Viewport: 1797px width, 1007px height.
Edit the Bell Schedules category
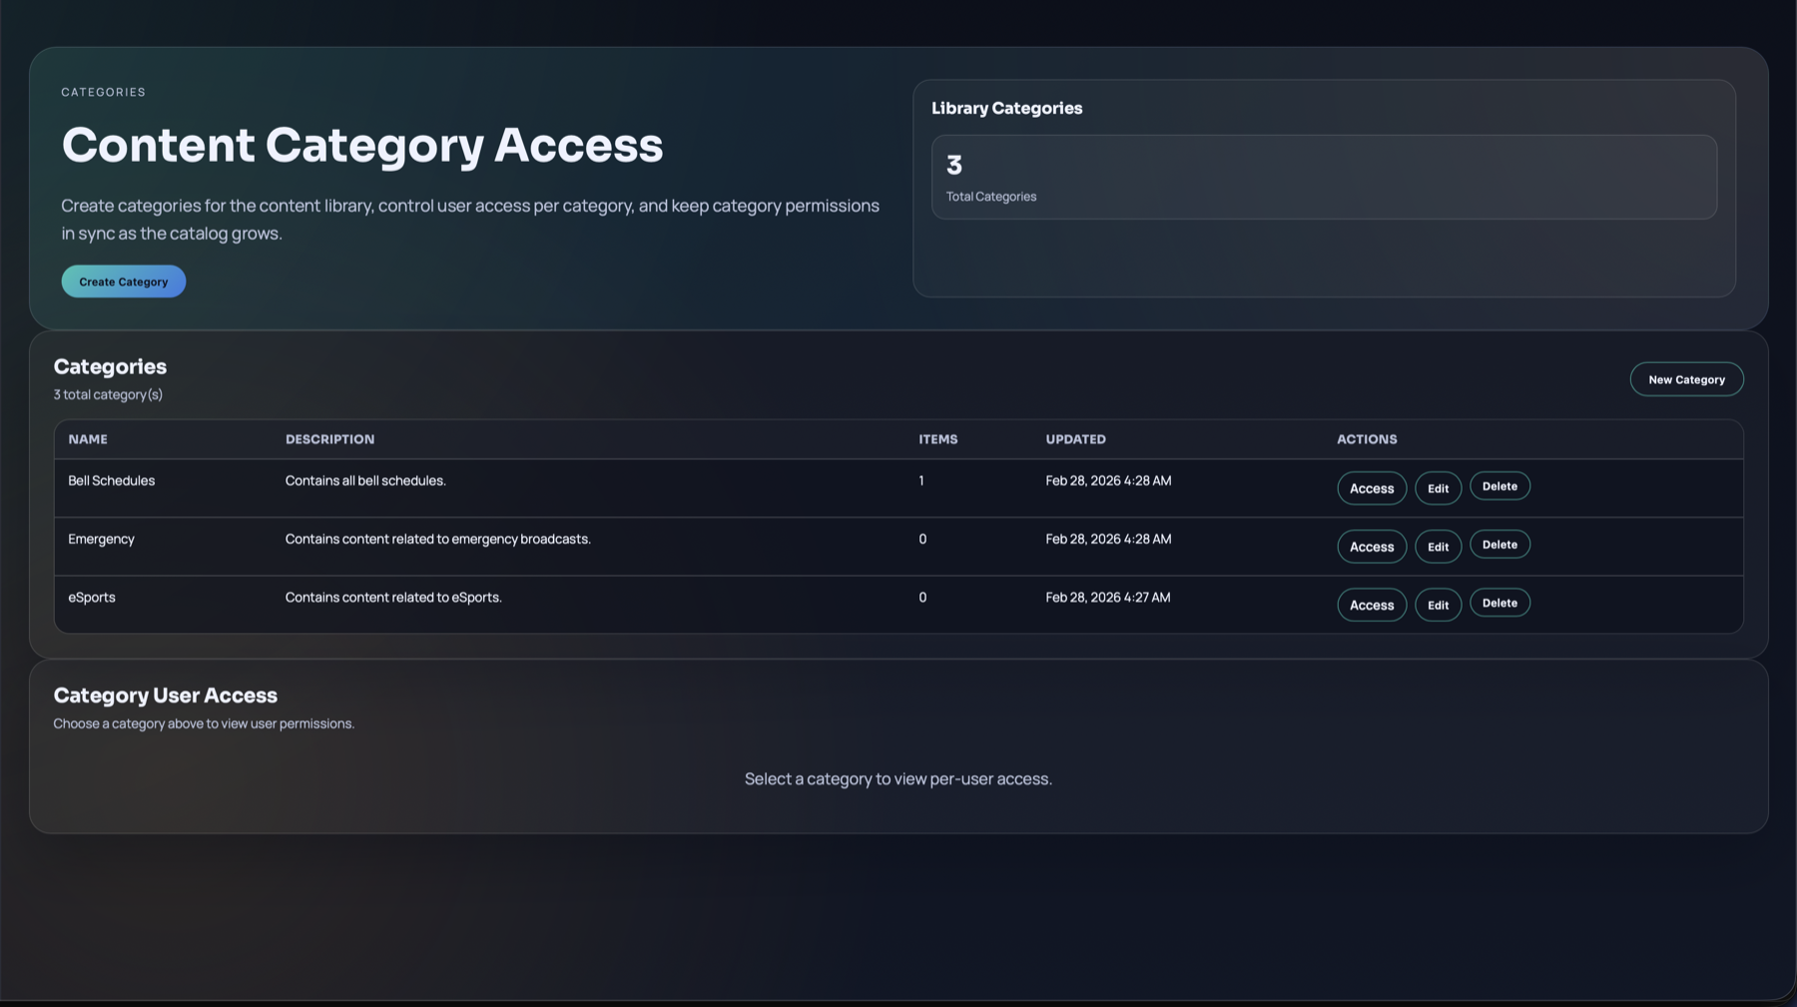click(1438, 488)
